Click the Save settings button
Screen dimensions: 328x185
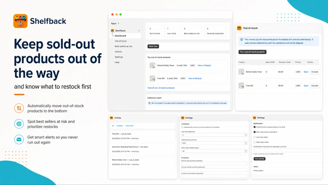tap(260, 159)
